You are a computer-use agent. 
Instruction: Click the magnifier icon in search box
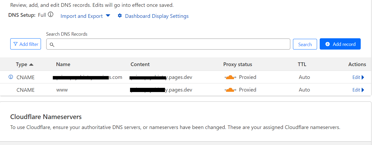coord(52,45)
